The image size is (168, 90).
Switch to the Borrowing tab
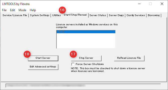154,15
